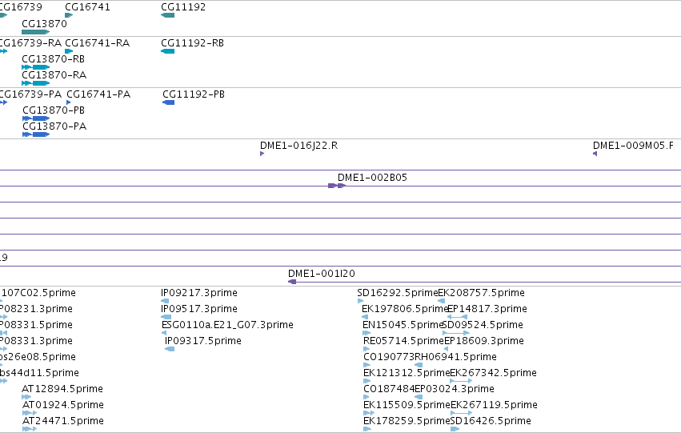Select the IP09217.3prime EST label
The width and height of the screenshot is (681, 433).
click(x=199, y=293)
